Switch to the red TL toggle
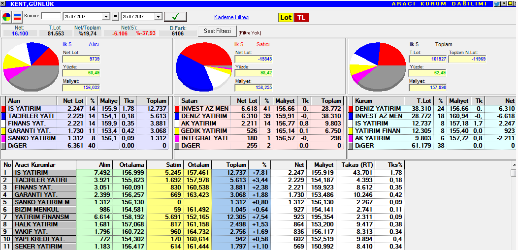 coord(301,18)
